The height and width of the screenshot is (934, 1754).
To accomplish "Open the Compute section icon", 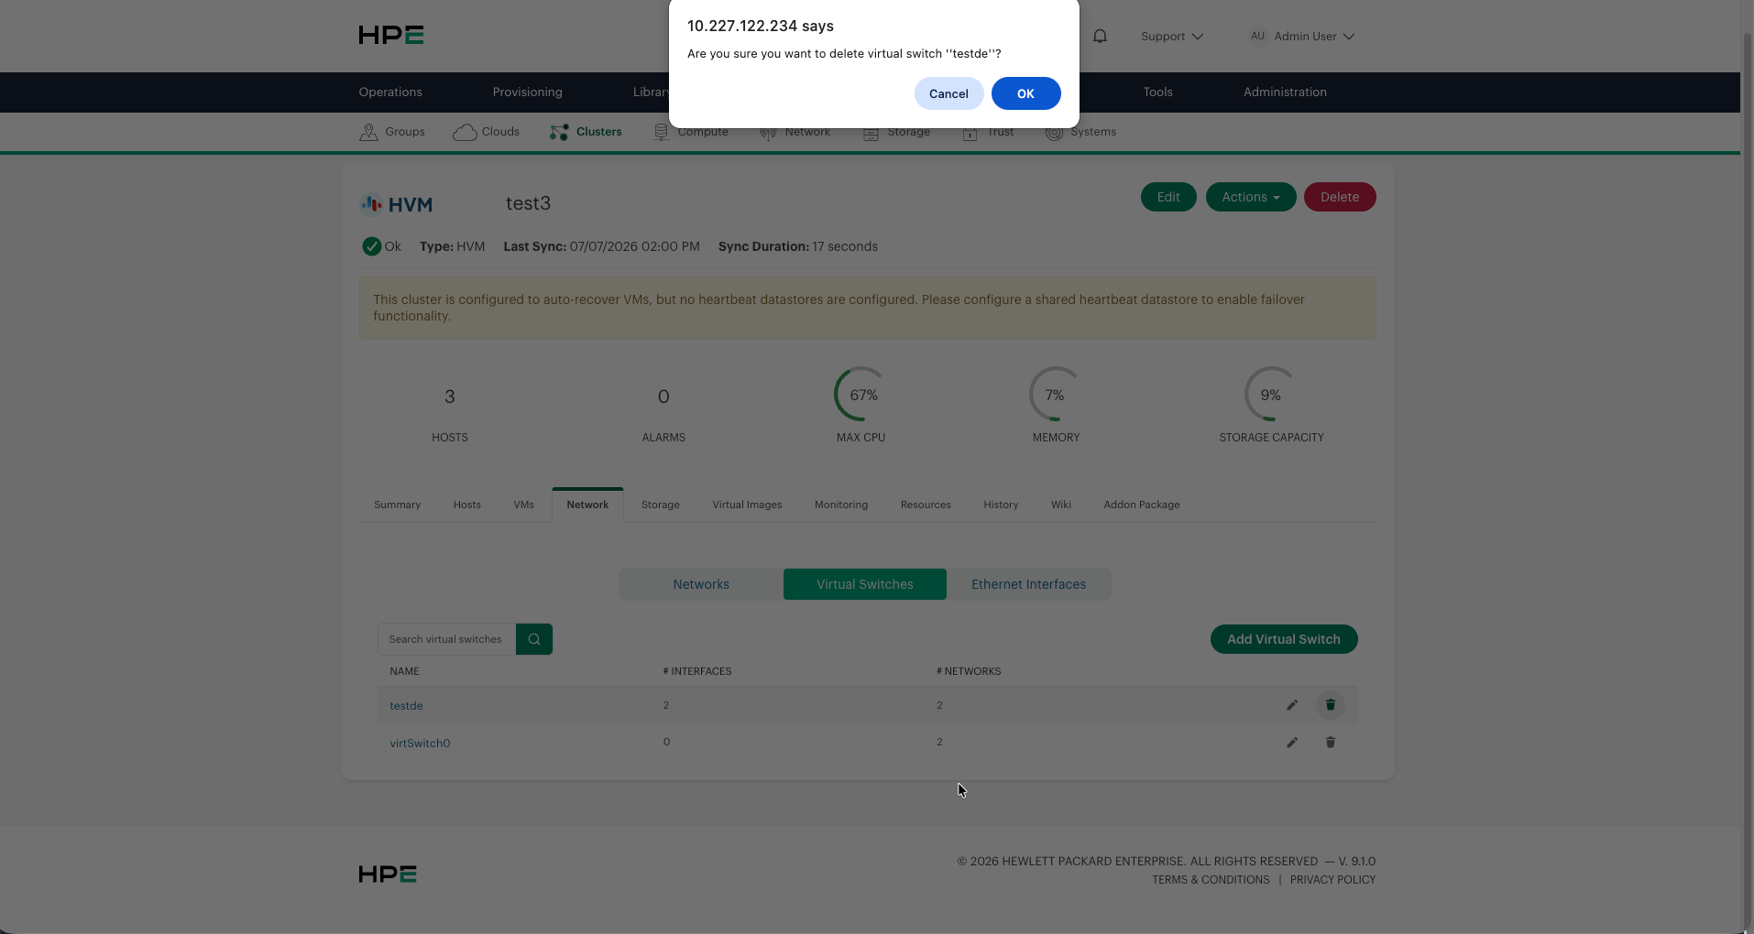I will tap(661, 133).
